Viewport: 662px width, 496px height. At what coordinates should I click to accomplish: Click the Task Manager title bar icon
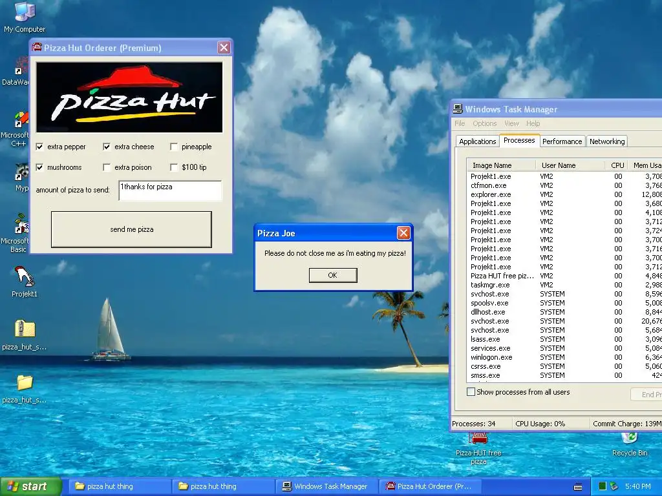point(458,108)
